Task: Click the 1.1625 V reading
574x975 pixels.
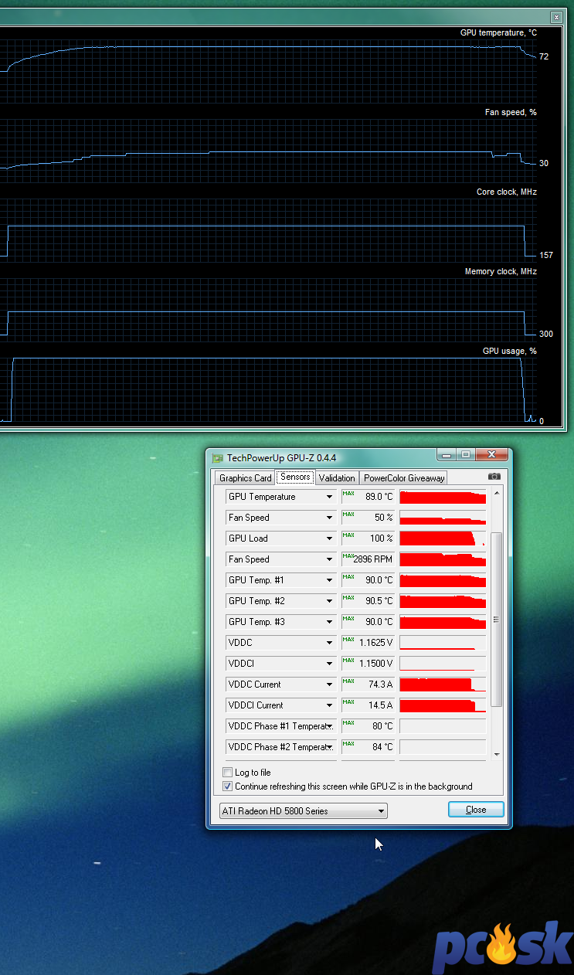Action: point(376,643)
